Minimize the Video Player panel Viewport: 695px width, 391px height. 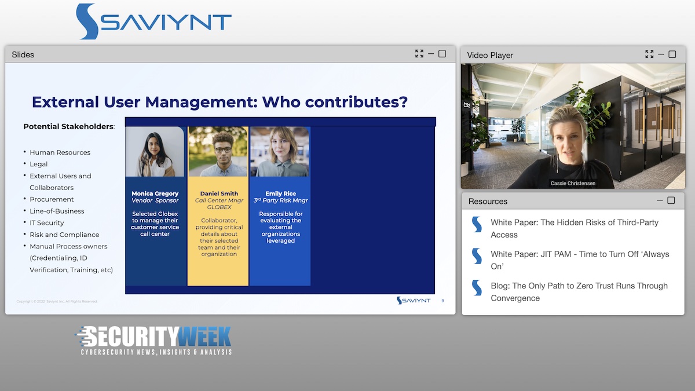click(661, 54)
